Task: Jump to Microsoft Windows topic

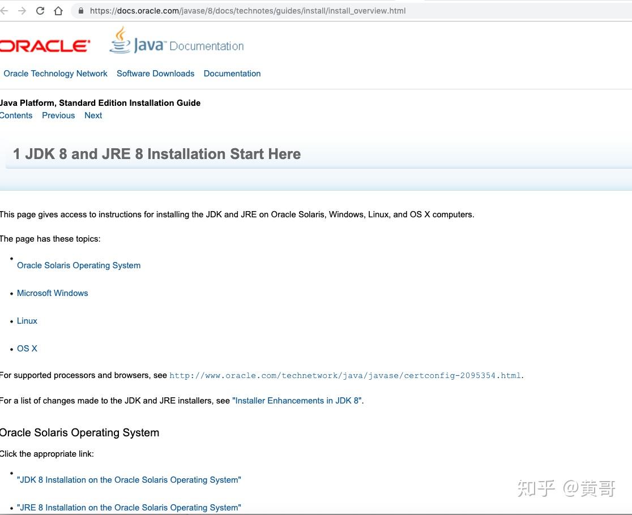Action: pos(53,293)
